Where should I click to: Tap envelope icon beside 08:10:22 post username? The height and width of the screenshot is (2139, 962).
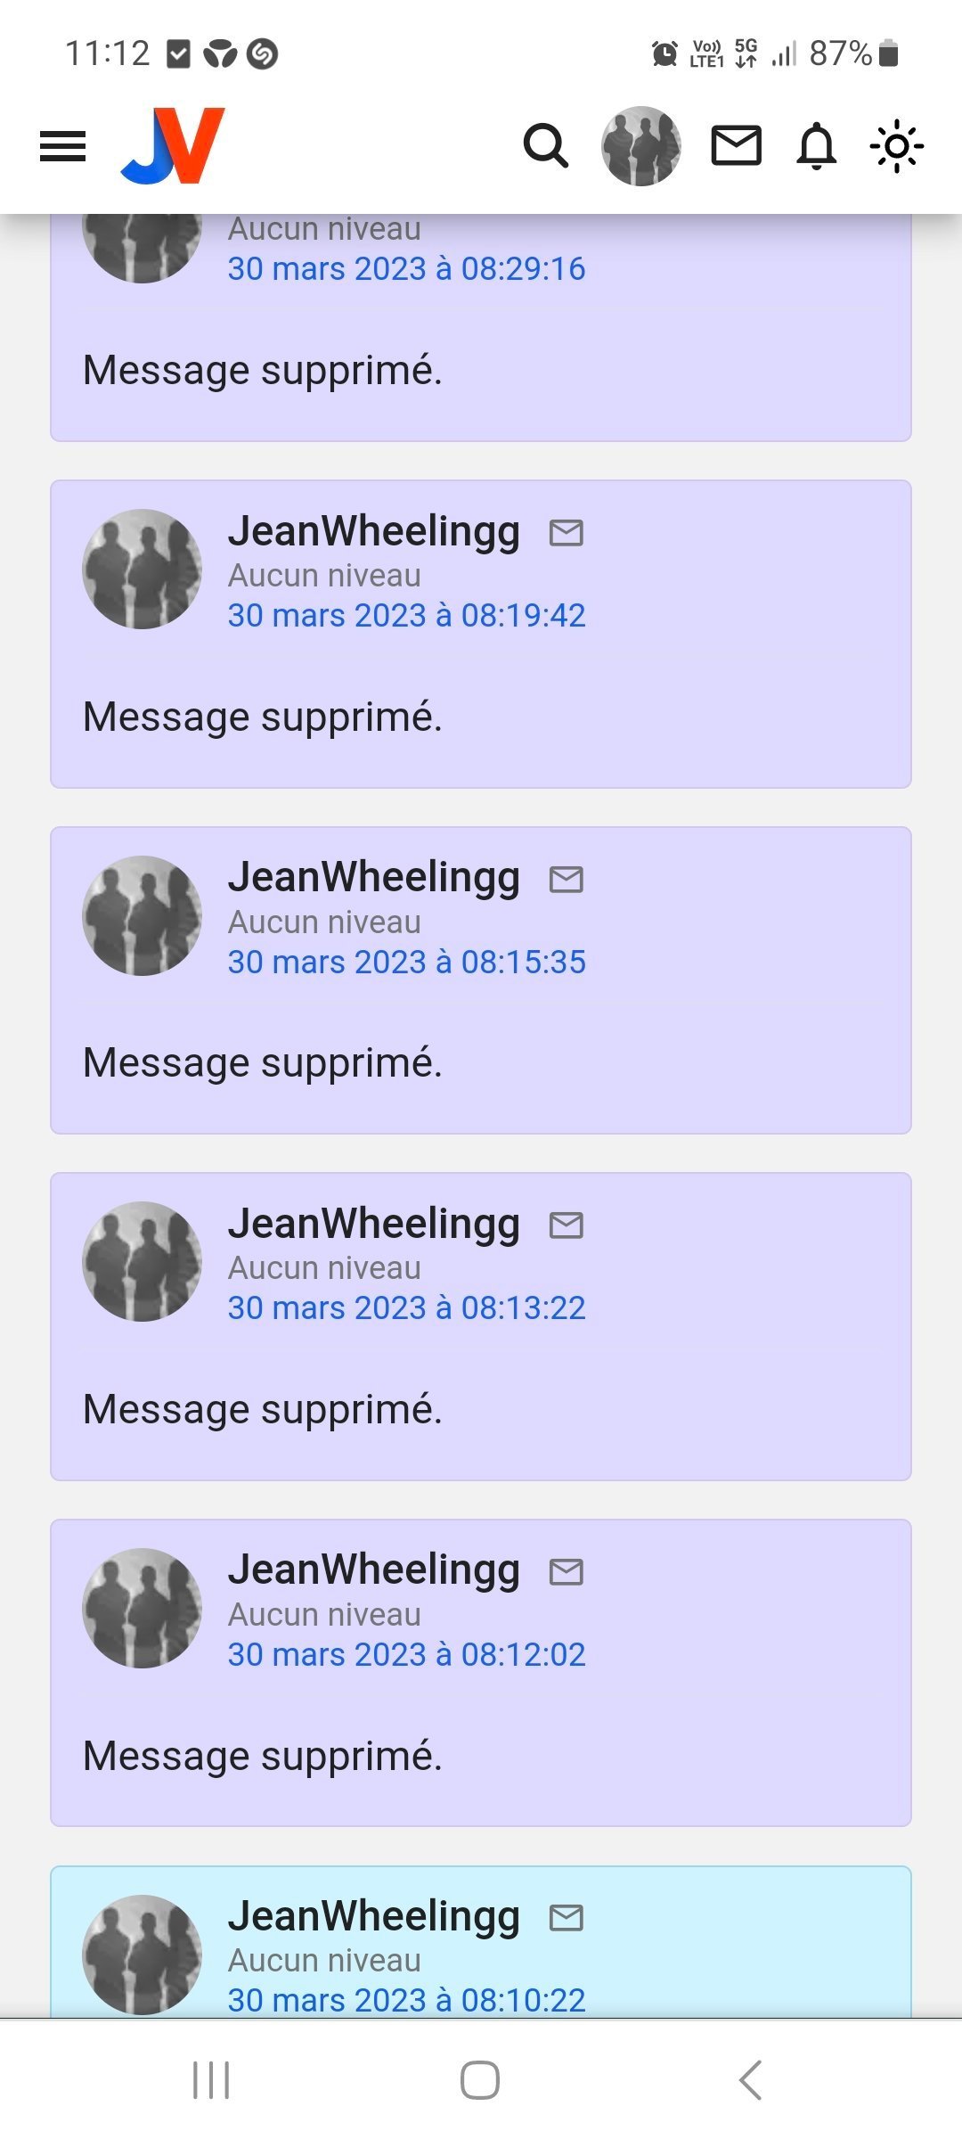[x=567, y=1918]
